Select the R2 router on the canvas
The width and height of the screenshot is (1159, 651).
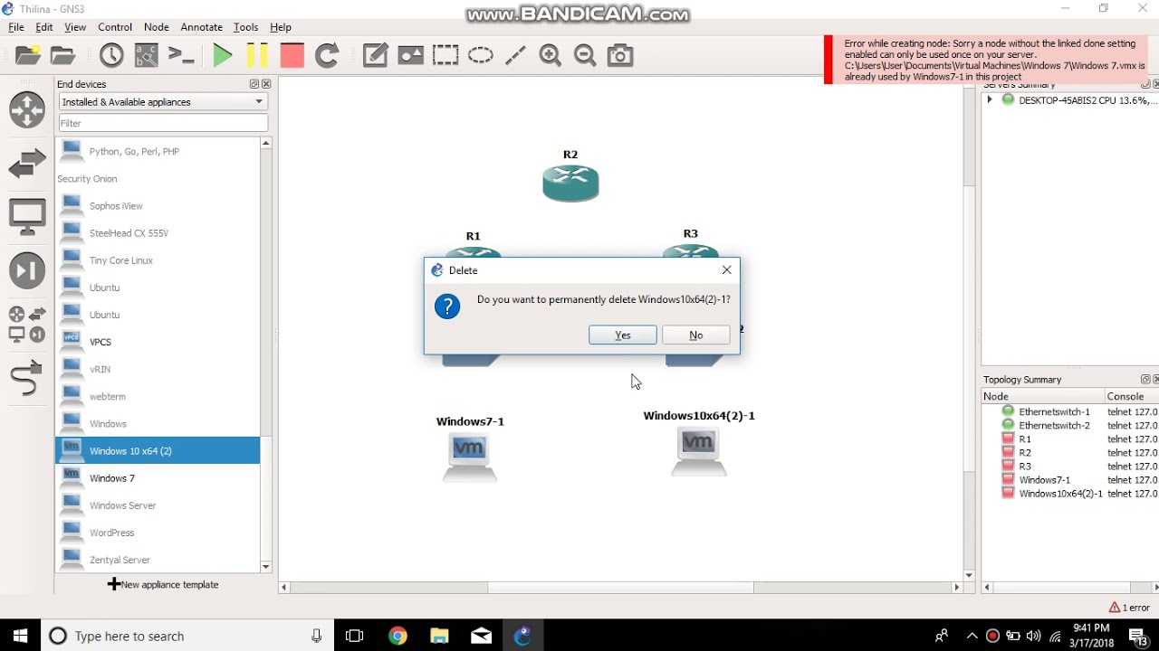coord(570,182)
